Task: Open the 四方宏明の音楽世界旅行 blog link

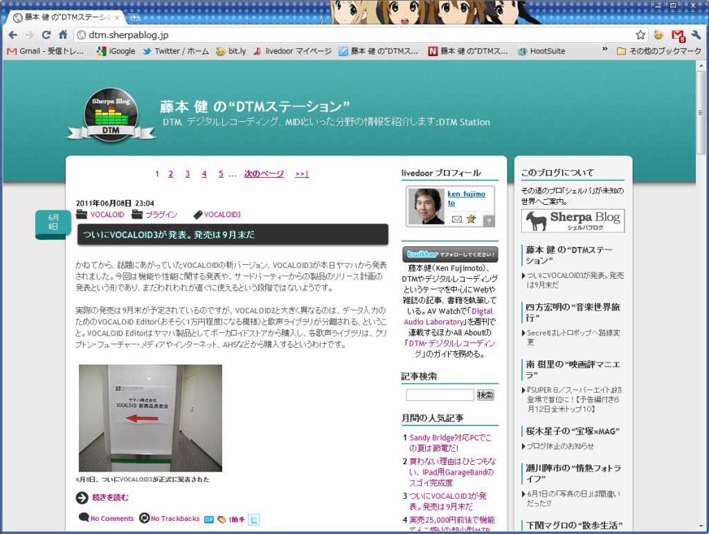Action: [x=573, y=312]
